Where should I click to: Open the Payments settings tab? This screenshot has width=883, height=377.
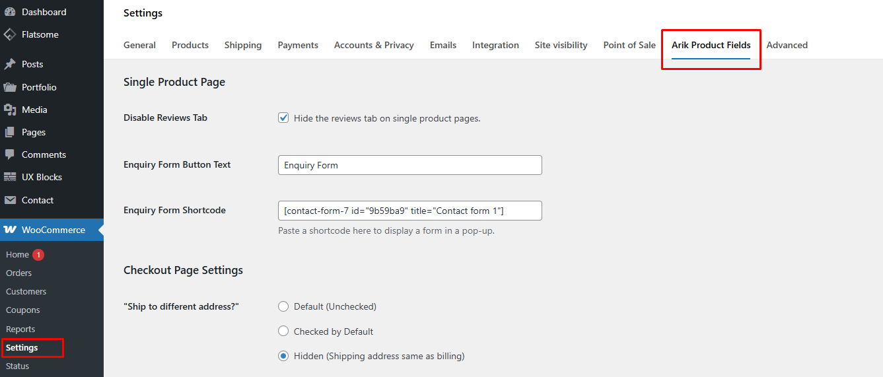tap(297, 45)
